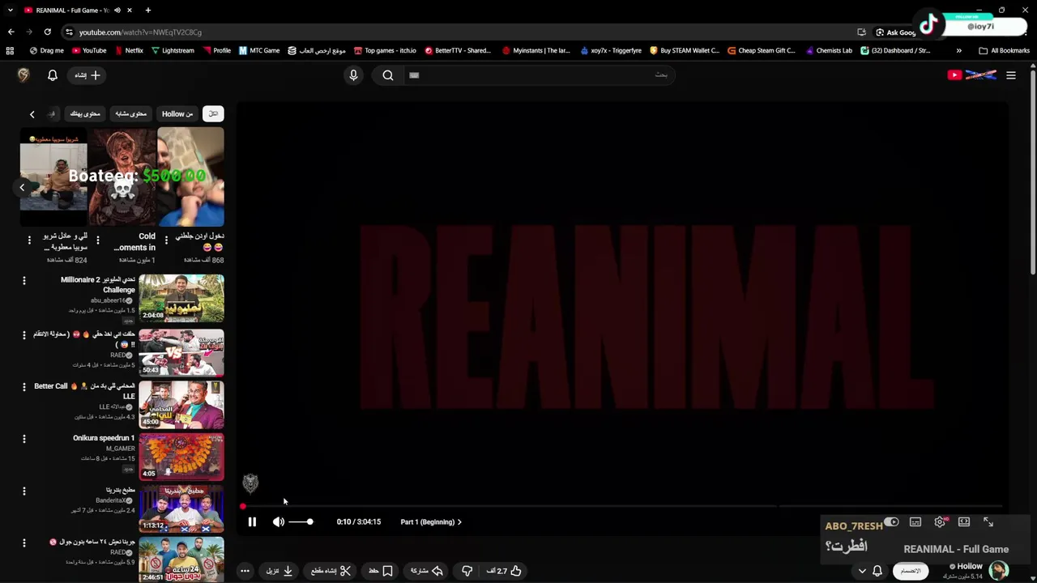Enter fullscreen mode
This screenshot has width=1037, height=583.
[988, 522]
